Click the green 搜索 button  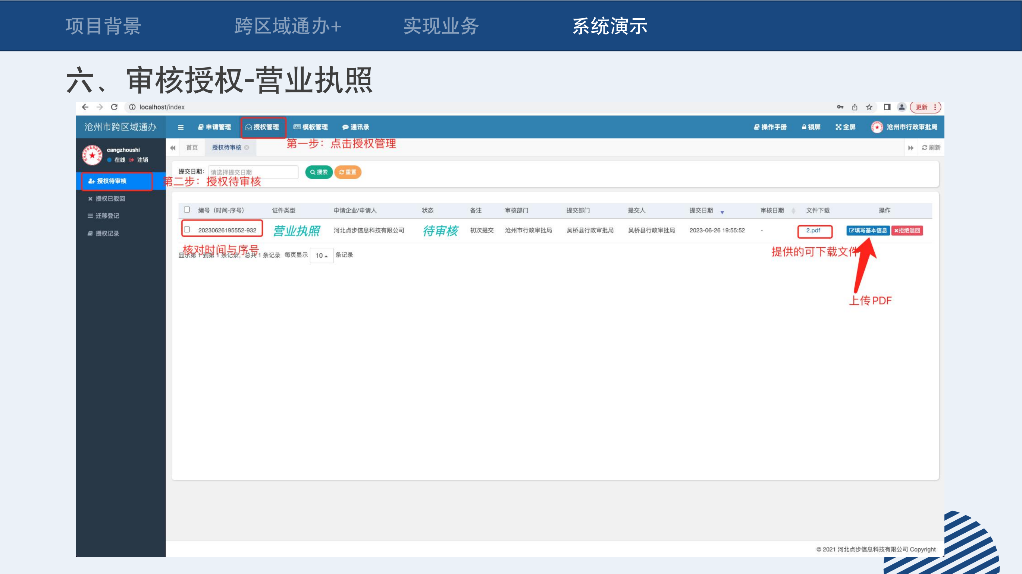click(319, 172)
